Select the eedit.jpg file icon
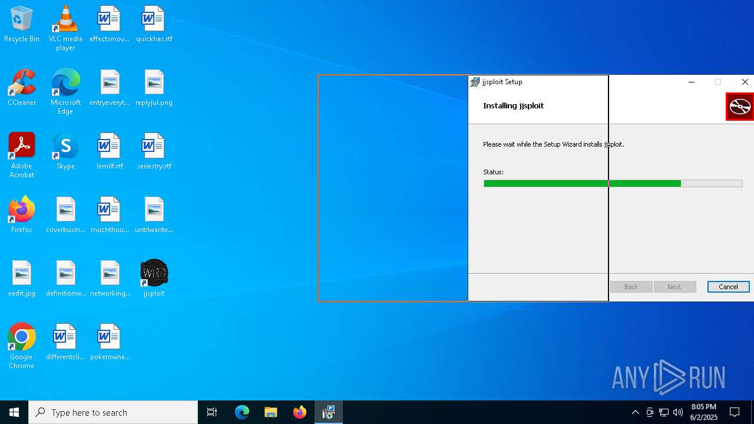The image size is (754, 424). (x=22, y=279)
